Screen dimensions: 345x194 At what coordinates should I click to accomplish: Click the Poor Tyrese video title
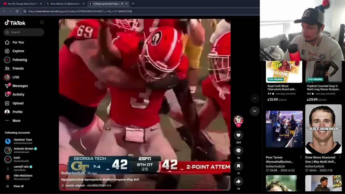point(280,160)
